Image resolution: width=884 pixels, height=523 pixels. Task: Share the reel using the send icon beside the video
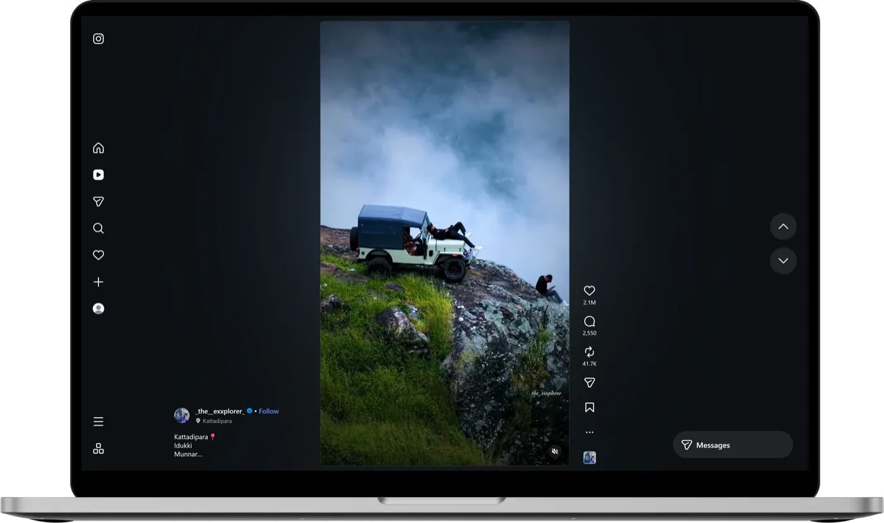click(589, 383)
